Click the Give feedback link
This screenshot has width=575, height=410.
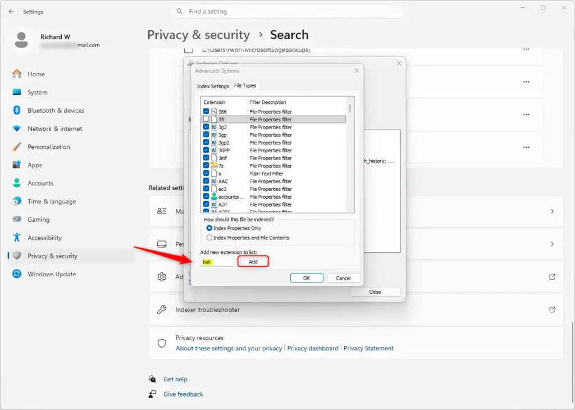click(x=183, y=394)
